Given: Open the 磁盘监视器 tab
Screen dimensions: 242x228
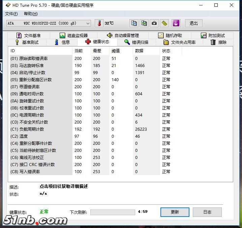Looking at the screenshot, I should (x=73, y=35).
